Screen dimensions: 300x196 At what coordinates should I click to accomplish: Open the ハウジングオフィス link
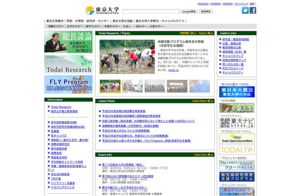pos(62,187)
